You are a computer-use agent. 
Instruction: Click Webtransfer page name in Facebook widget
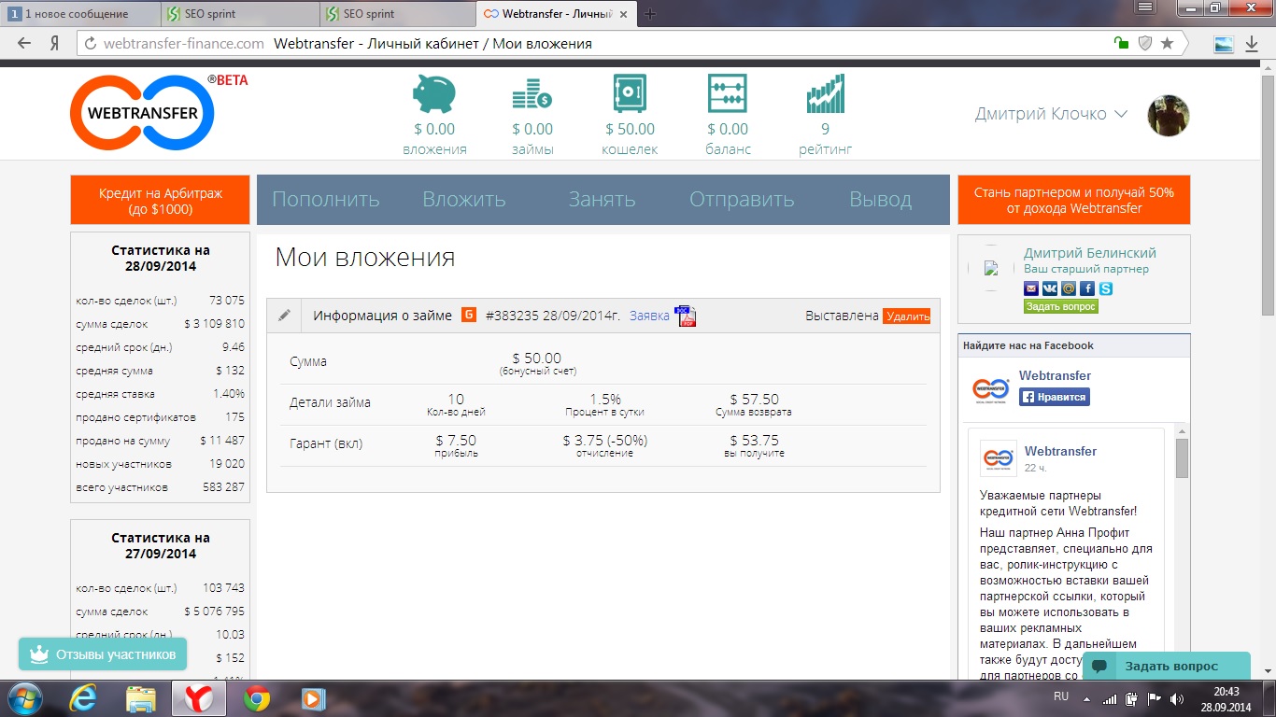(x=1055, y=375)
